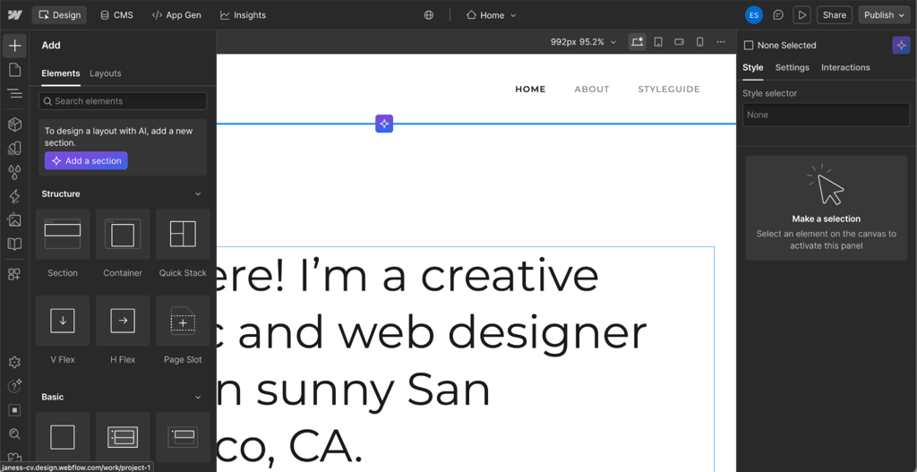Collapse the Basic section chevron
The height and width of the screenshot is (472, 917).
click(198, 397)
